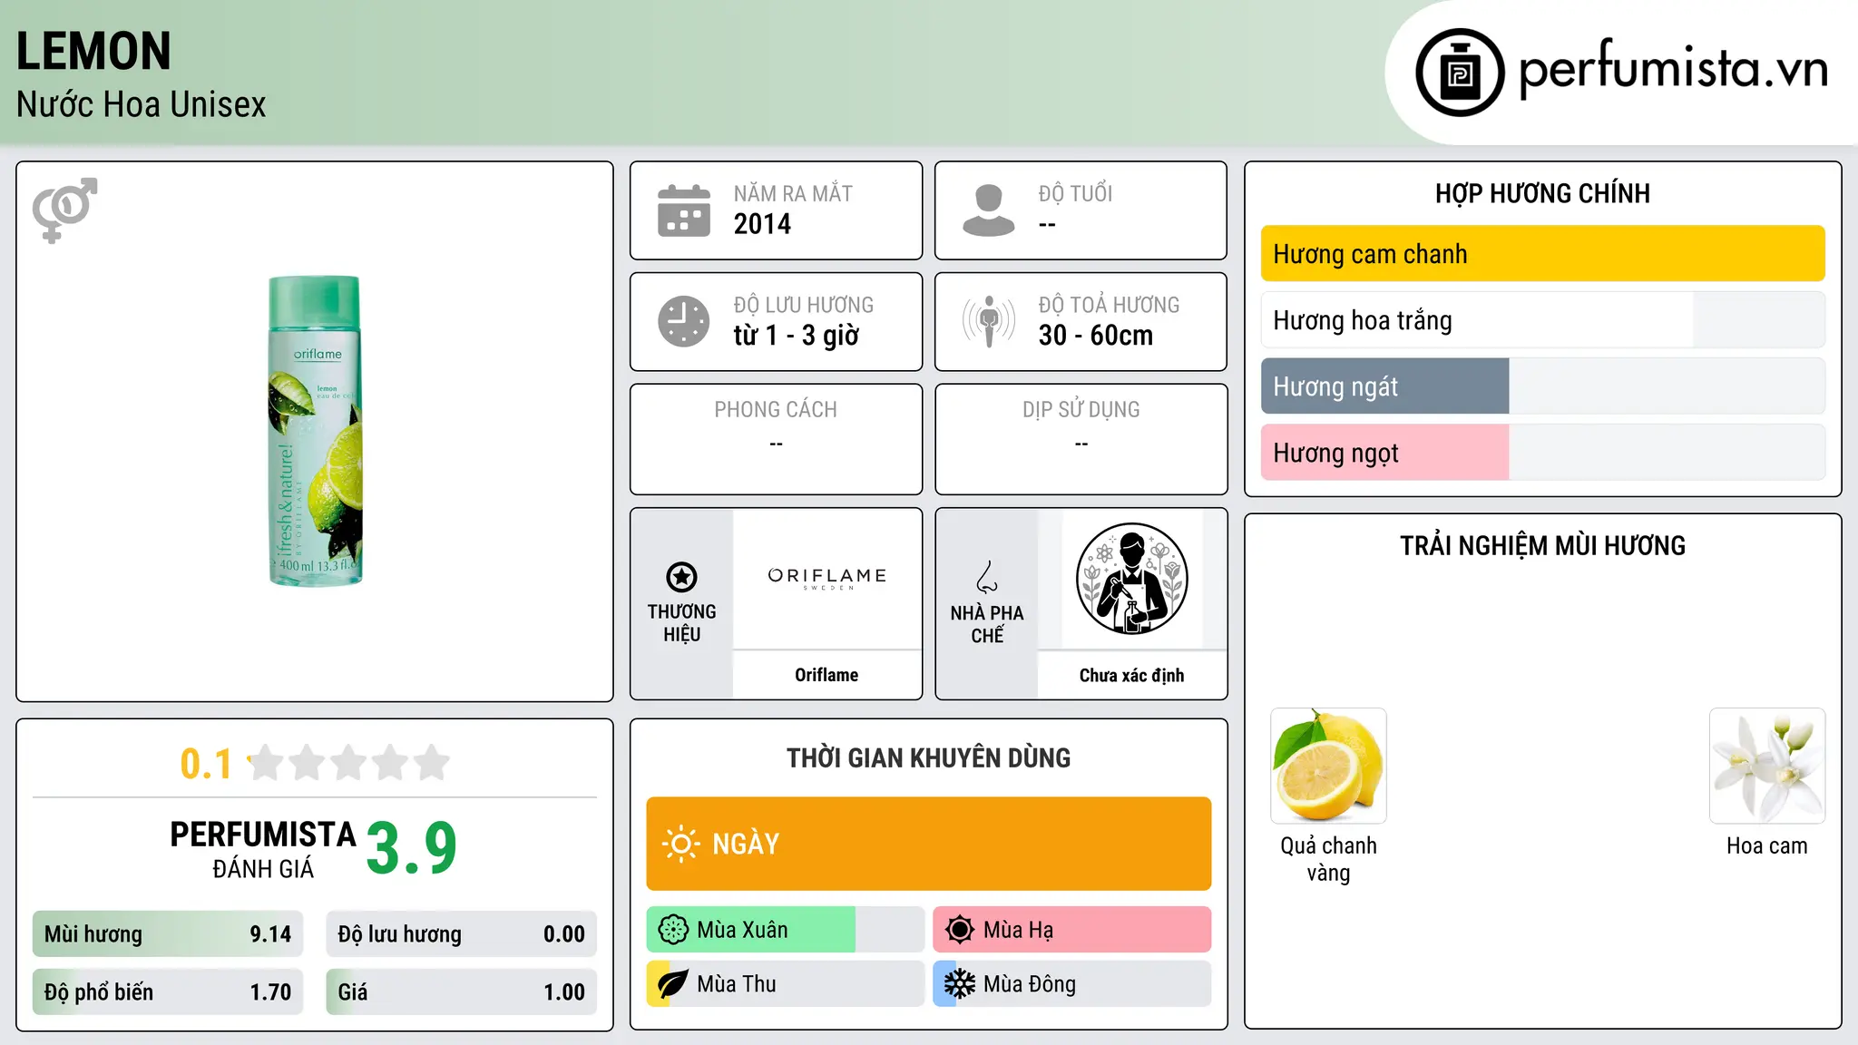Click the Trải nghiệm mùi hương heading

pos(1542,546)
